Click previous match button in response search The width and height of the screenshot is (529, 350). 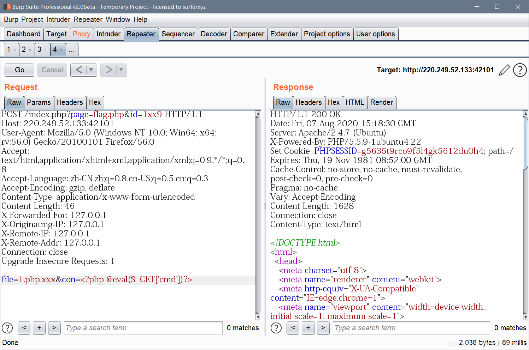pos(293,328)
